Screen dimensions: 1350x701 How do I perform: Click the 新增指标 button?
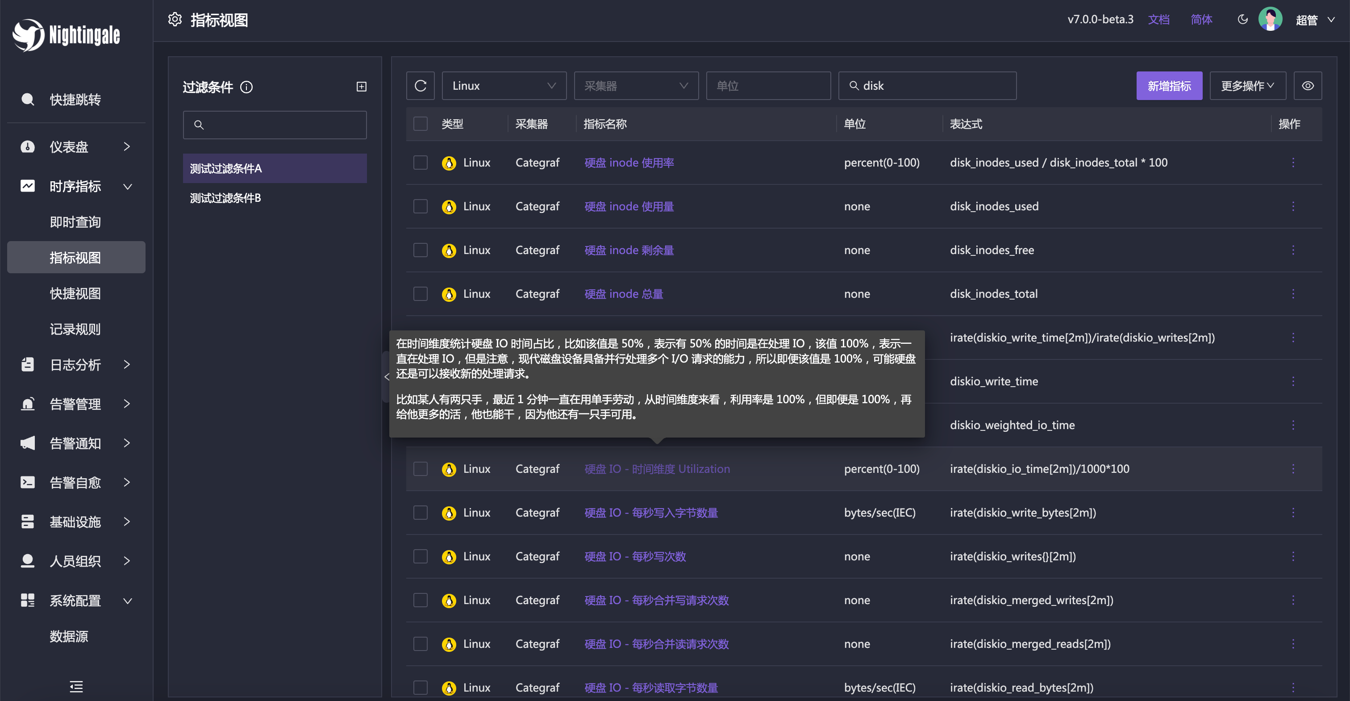[1169, 86]
